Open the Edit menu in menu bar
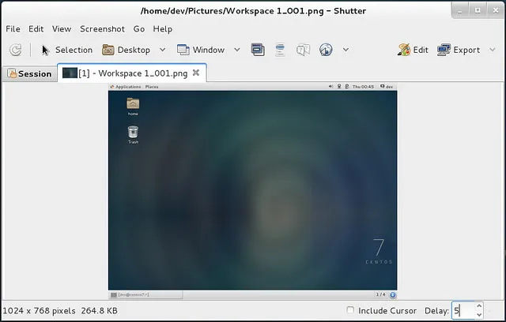Screen dimensions: 506x322 (36, 29)
